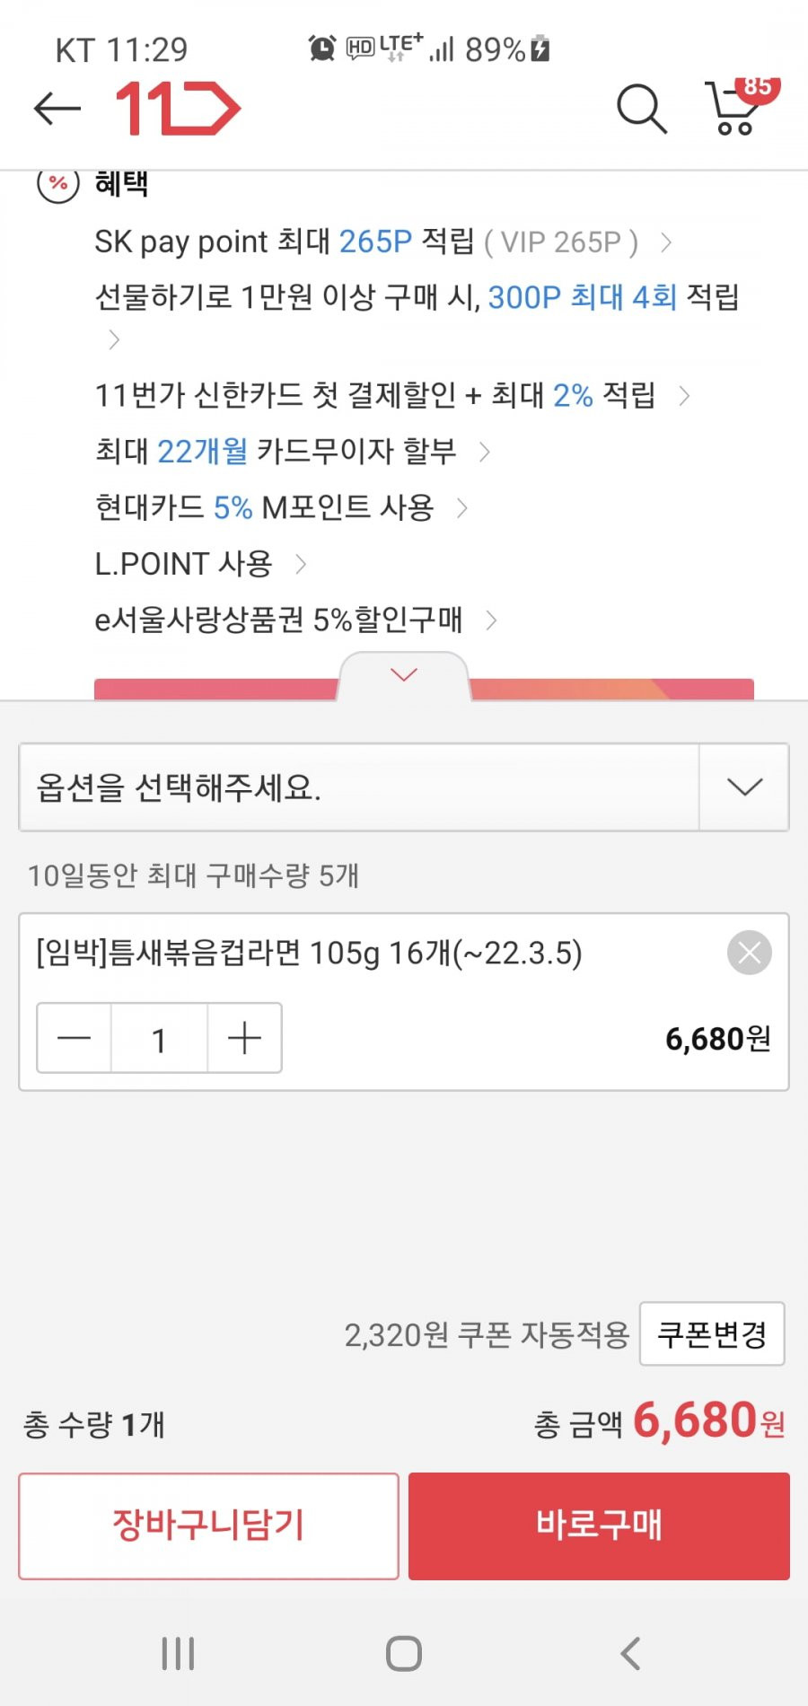
Task: Click the quantity number field
Action: pos(159,1039)
